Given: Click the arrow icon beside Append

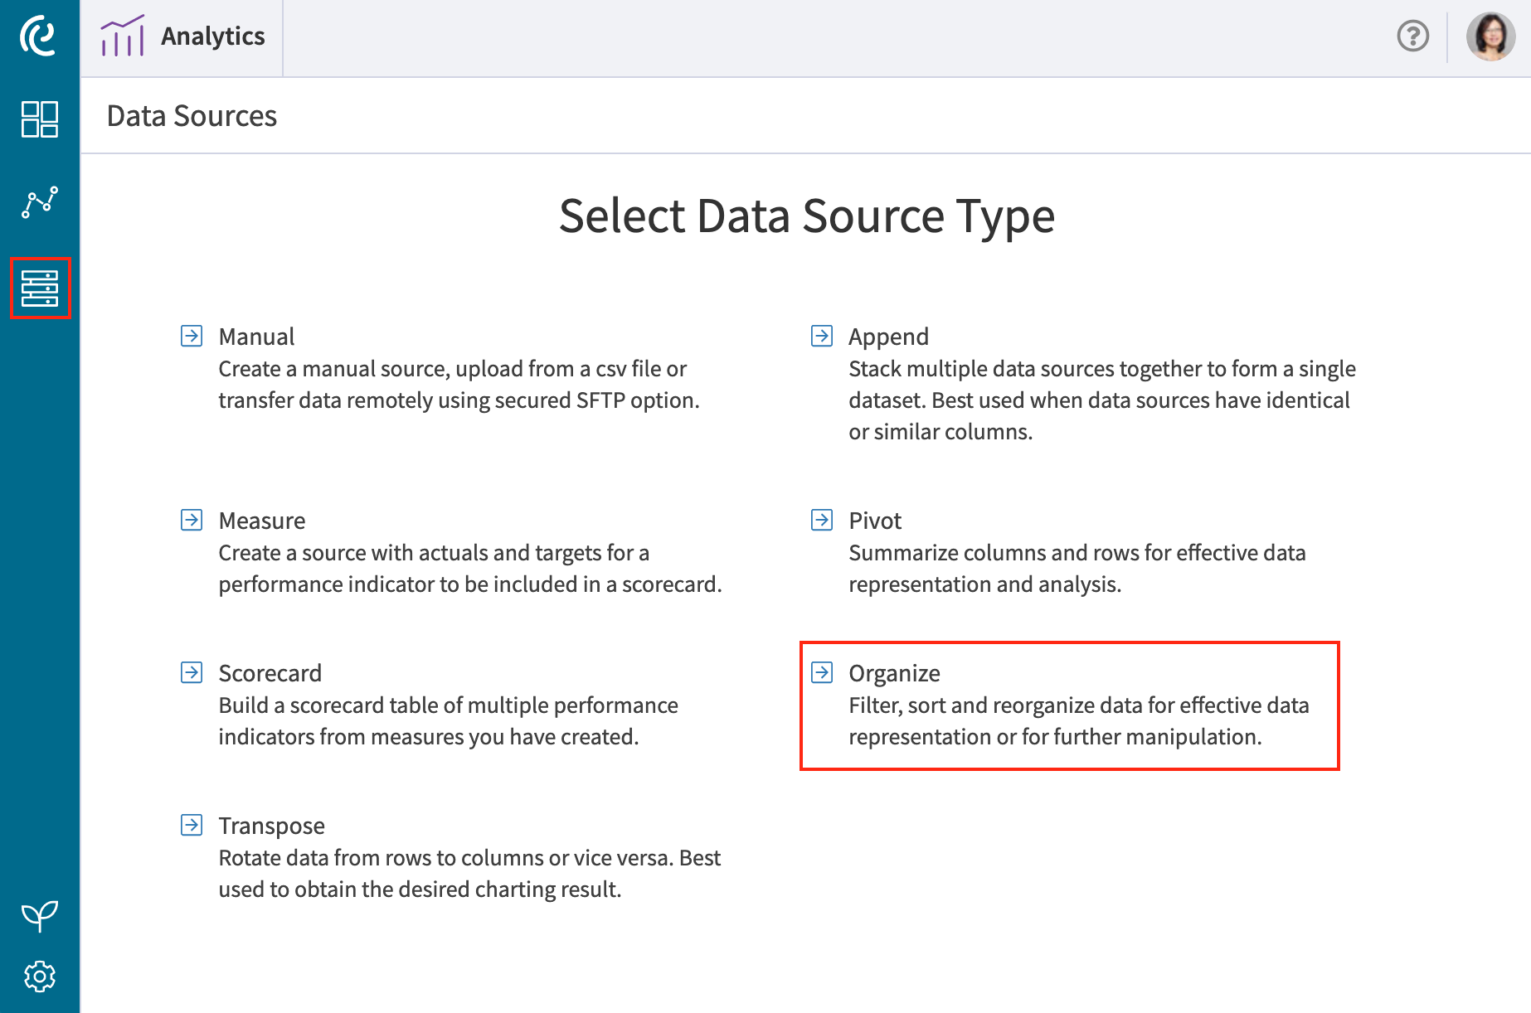Looking at the screenshot, I should (822, 337).
